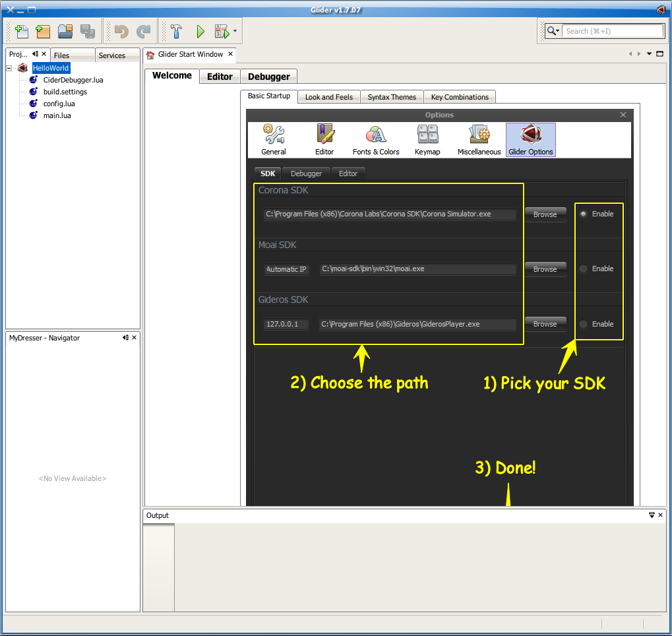Image resolution: width=672 pixels, height=636 pixels.
Task: Open Fonts & Colors options category
Action: [x=376, y=140]
